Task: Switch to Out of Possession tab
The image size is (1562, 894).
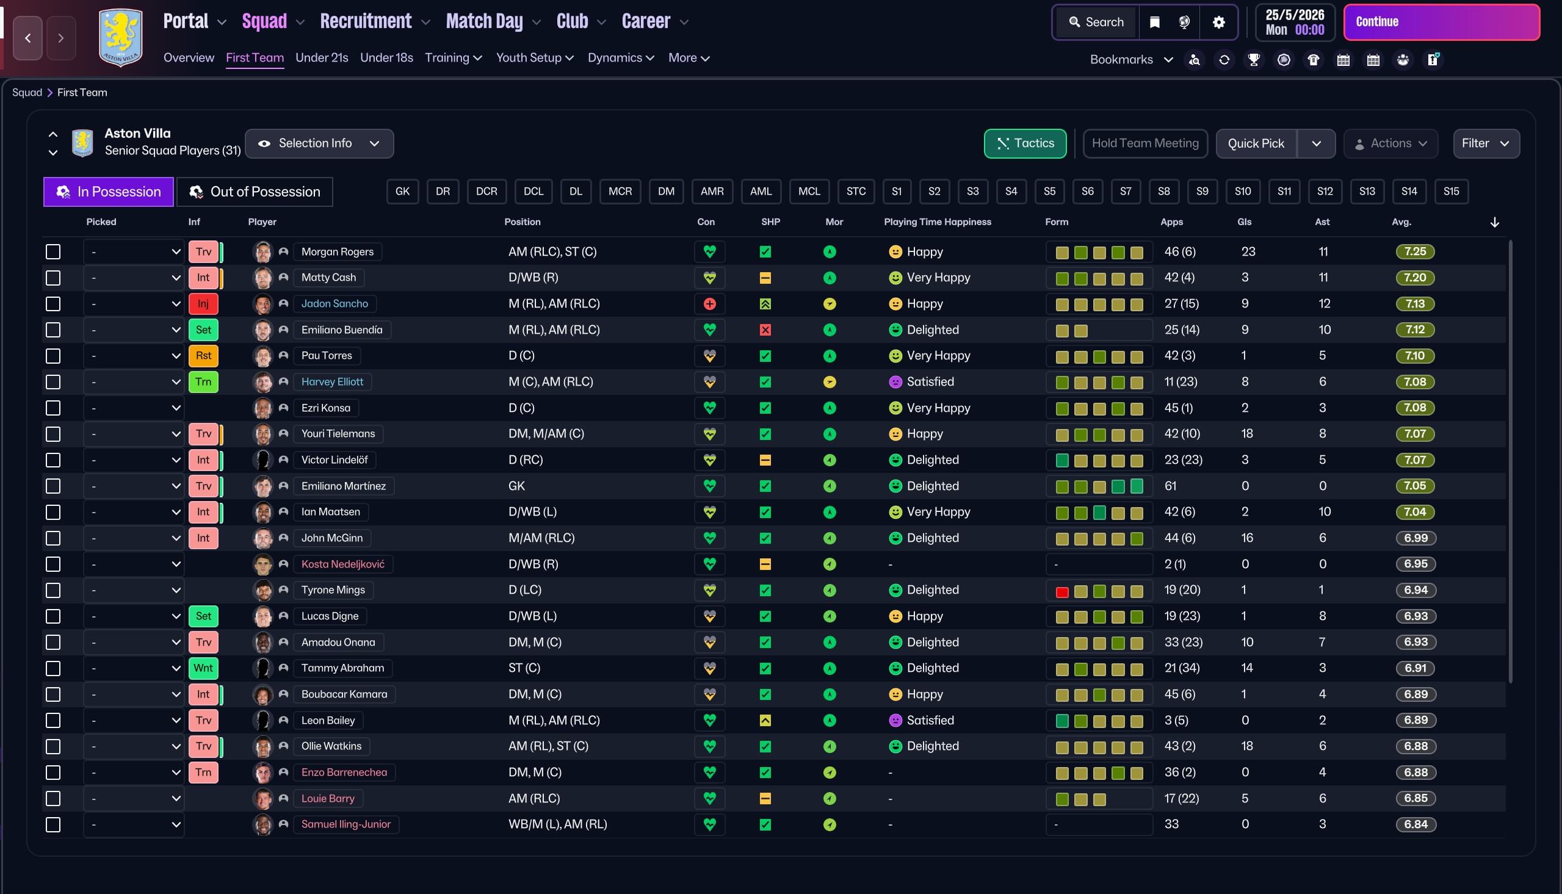Action: click(x=255, y=192)
